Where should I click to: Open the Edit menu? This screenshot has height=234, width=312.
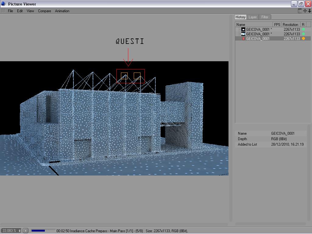[20, 11]
